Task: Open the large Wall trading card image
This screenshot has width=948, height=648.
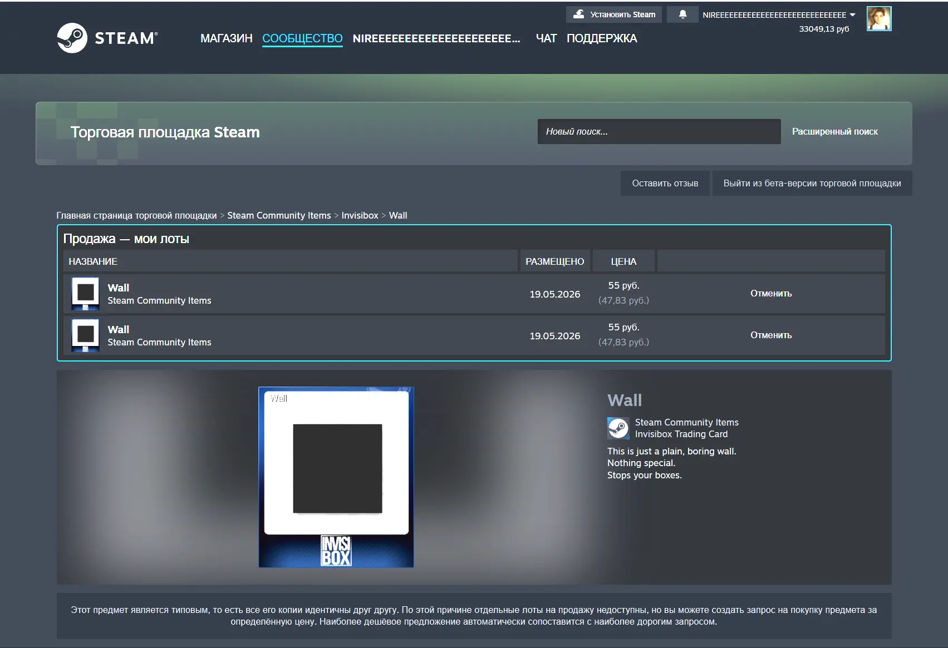Action: (336, 477)
